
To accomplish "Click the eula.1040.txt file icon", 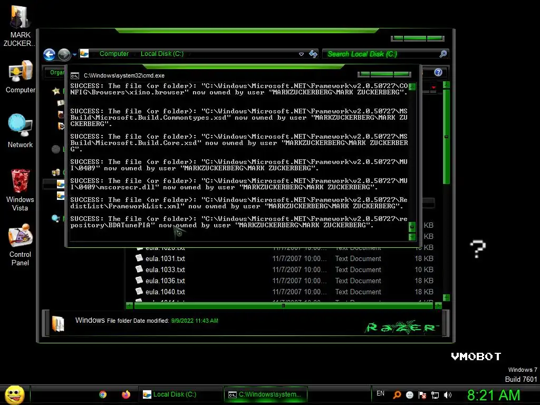I will (139, 291).
